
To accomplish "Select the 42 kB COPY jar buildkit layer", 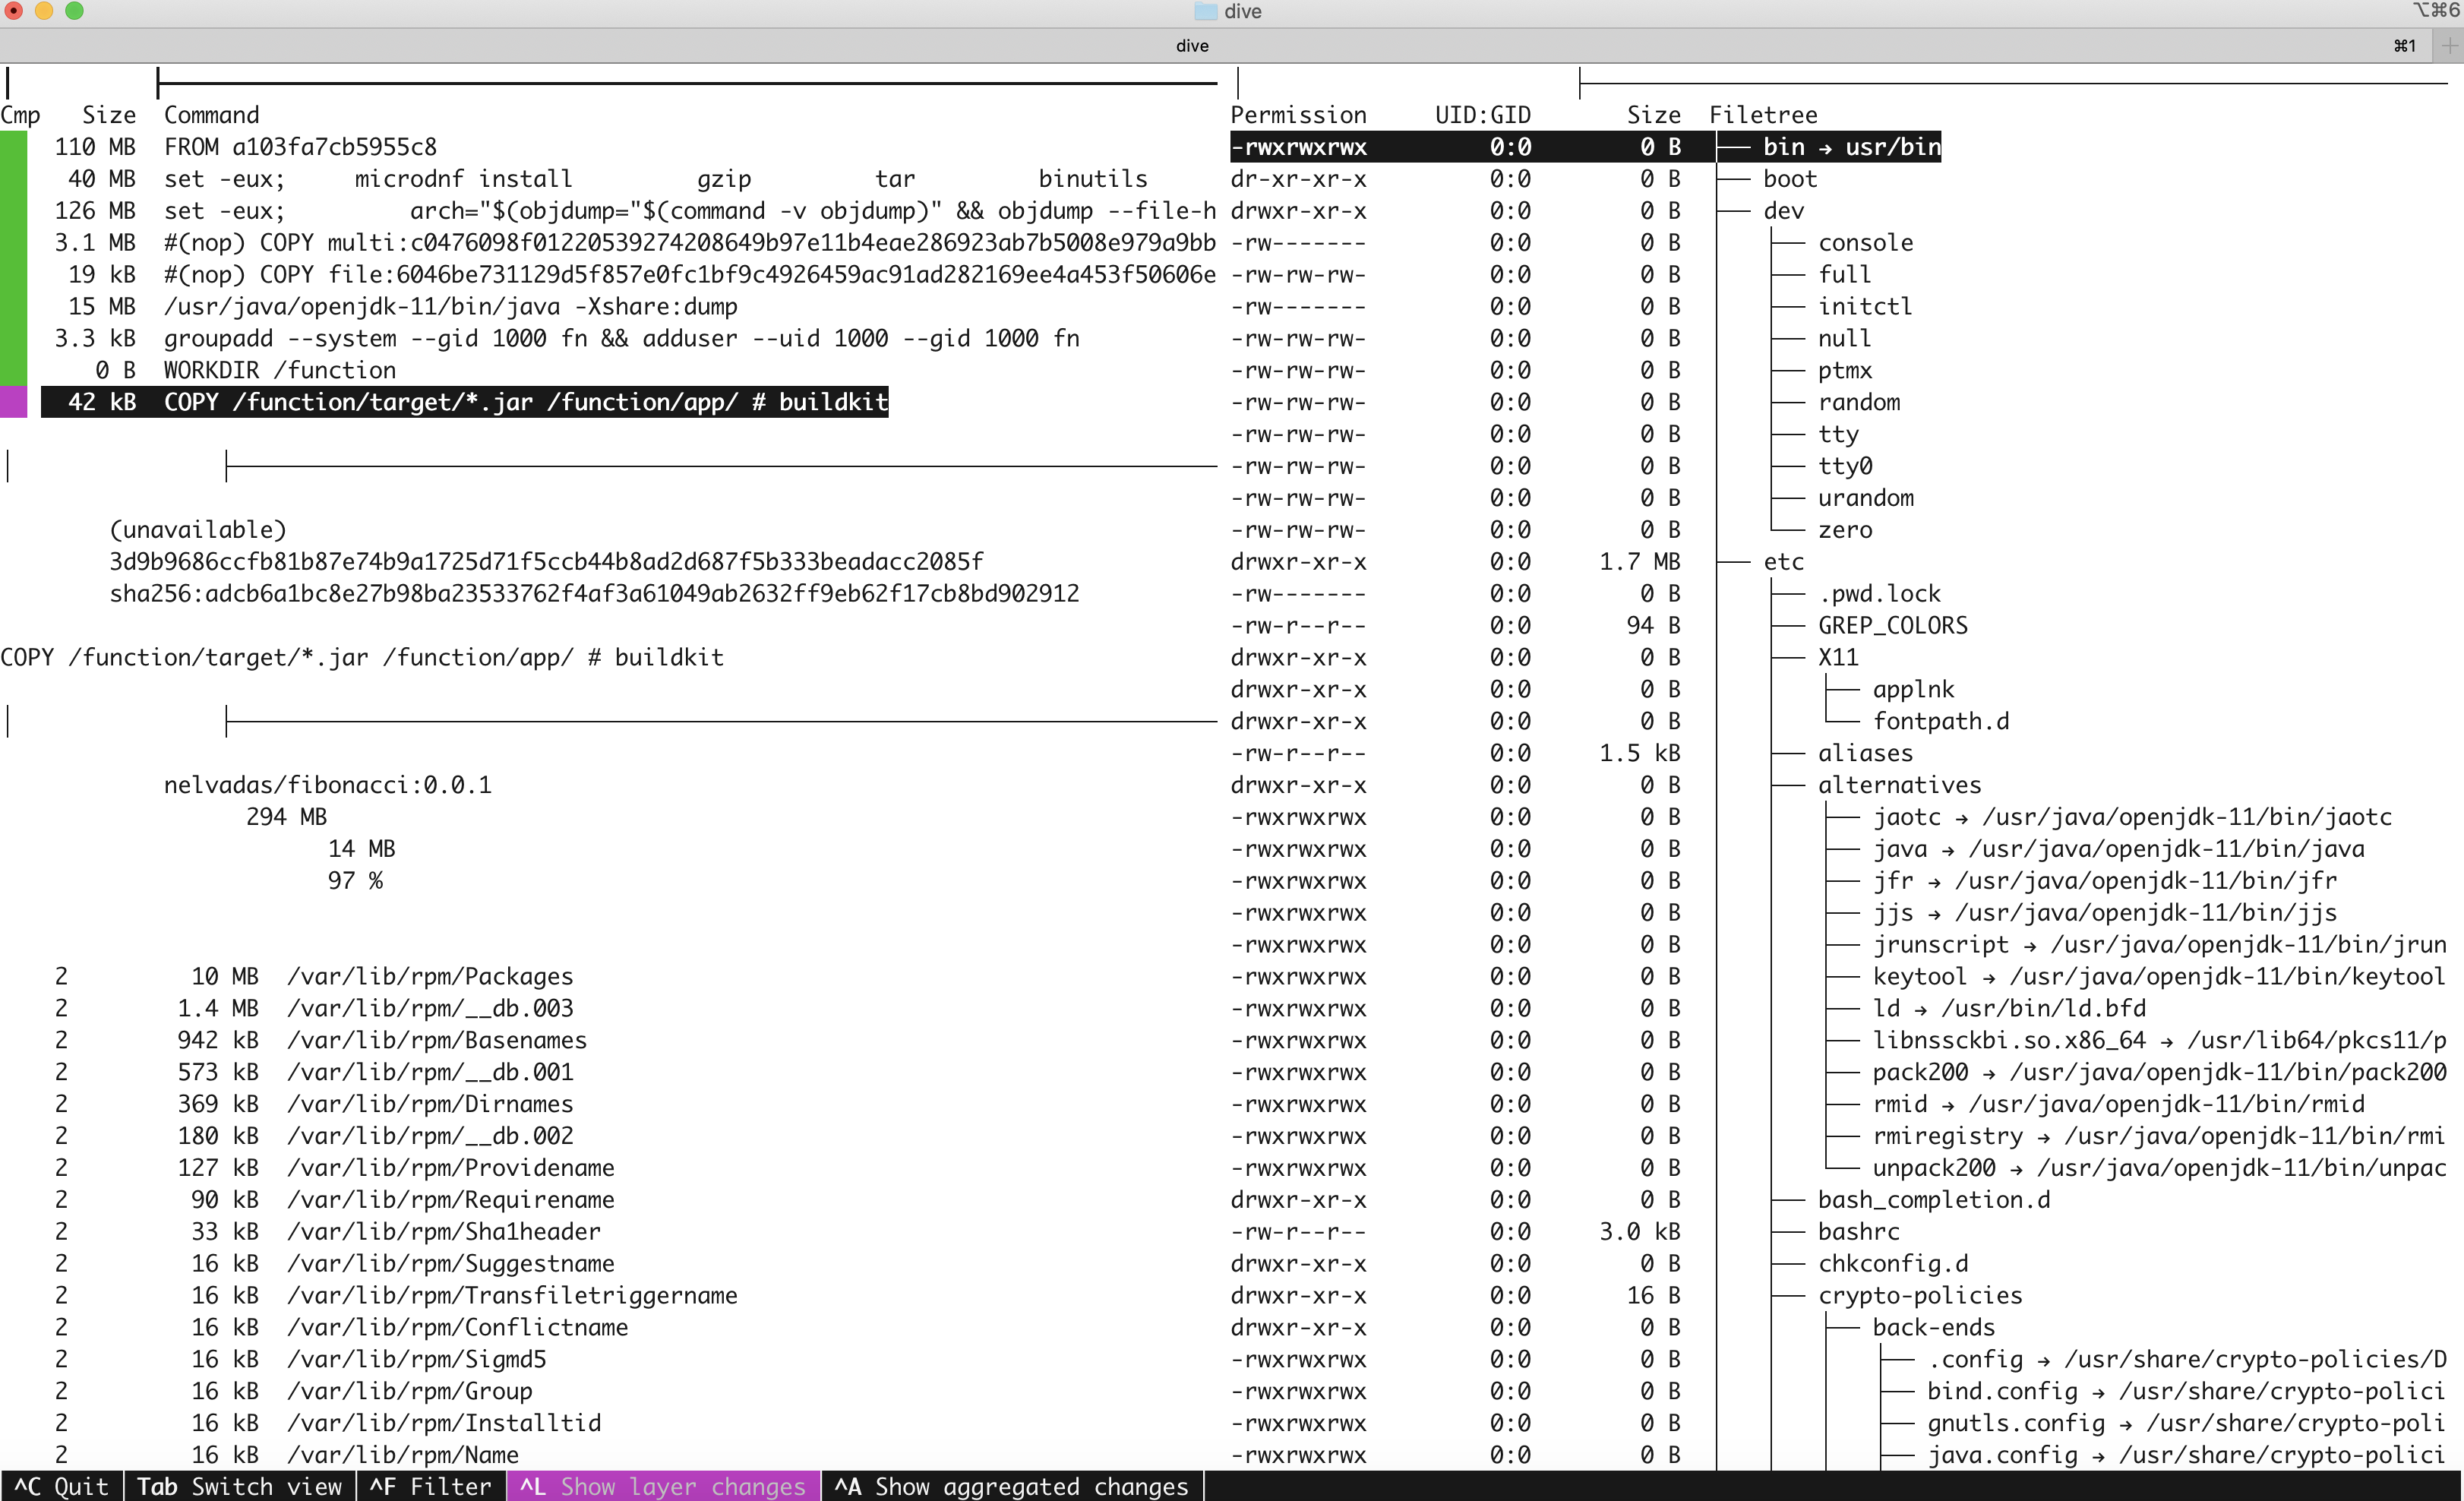I will point(464,402).
